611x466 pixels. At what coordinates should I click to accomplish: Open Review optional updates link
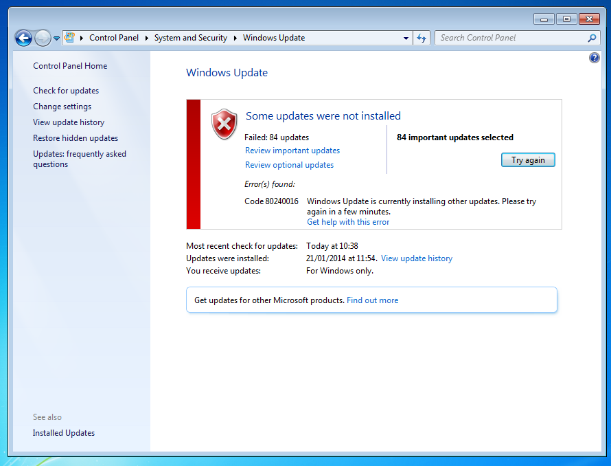289,165
